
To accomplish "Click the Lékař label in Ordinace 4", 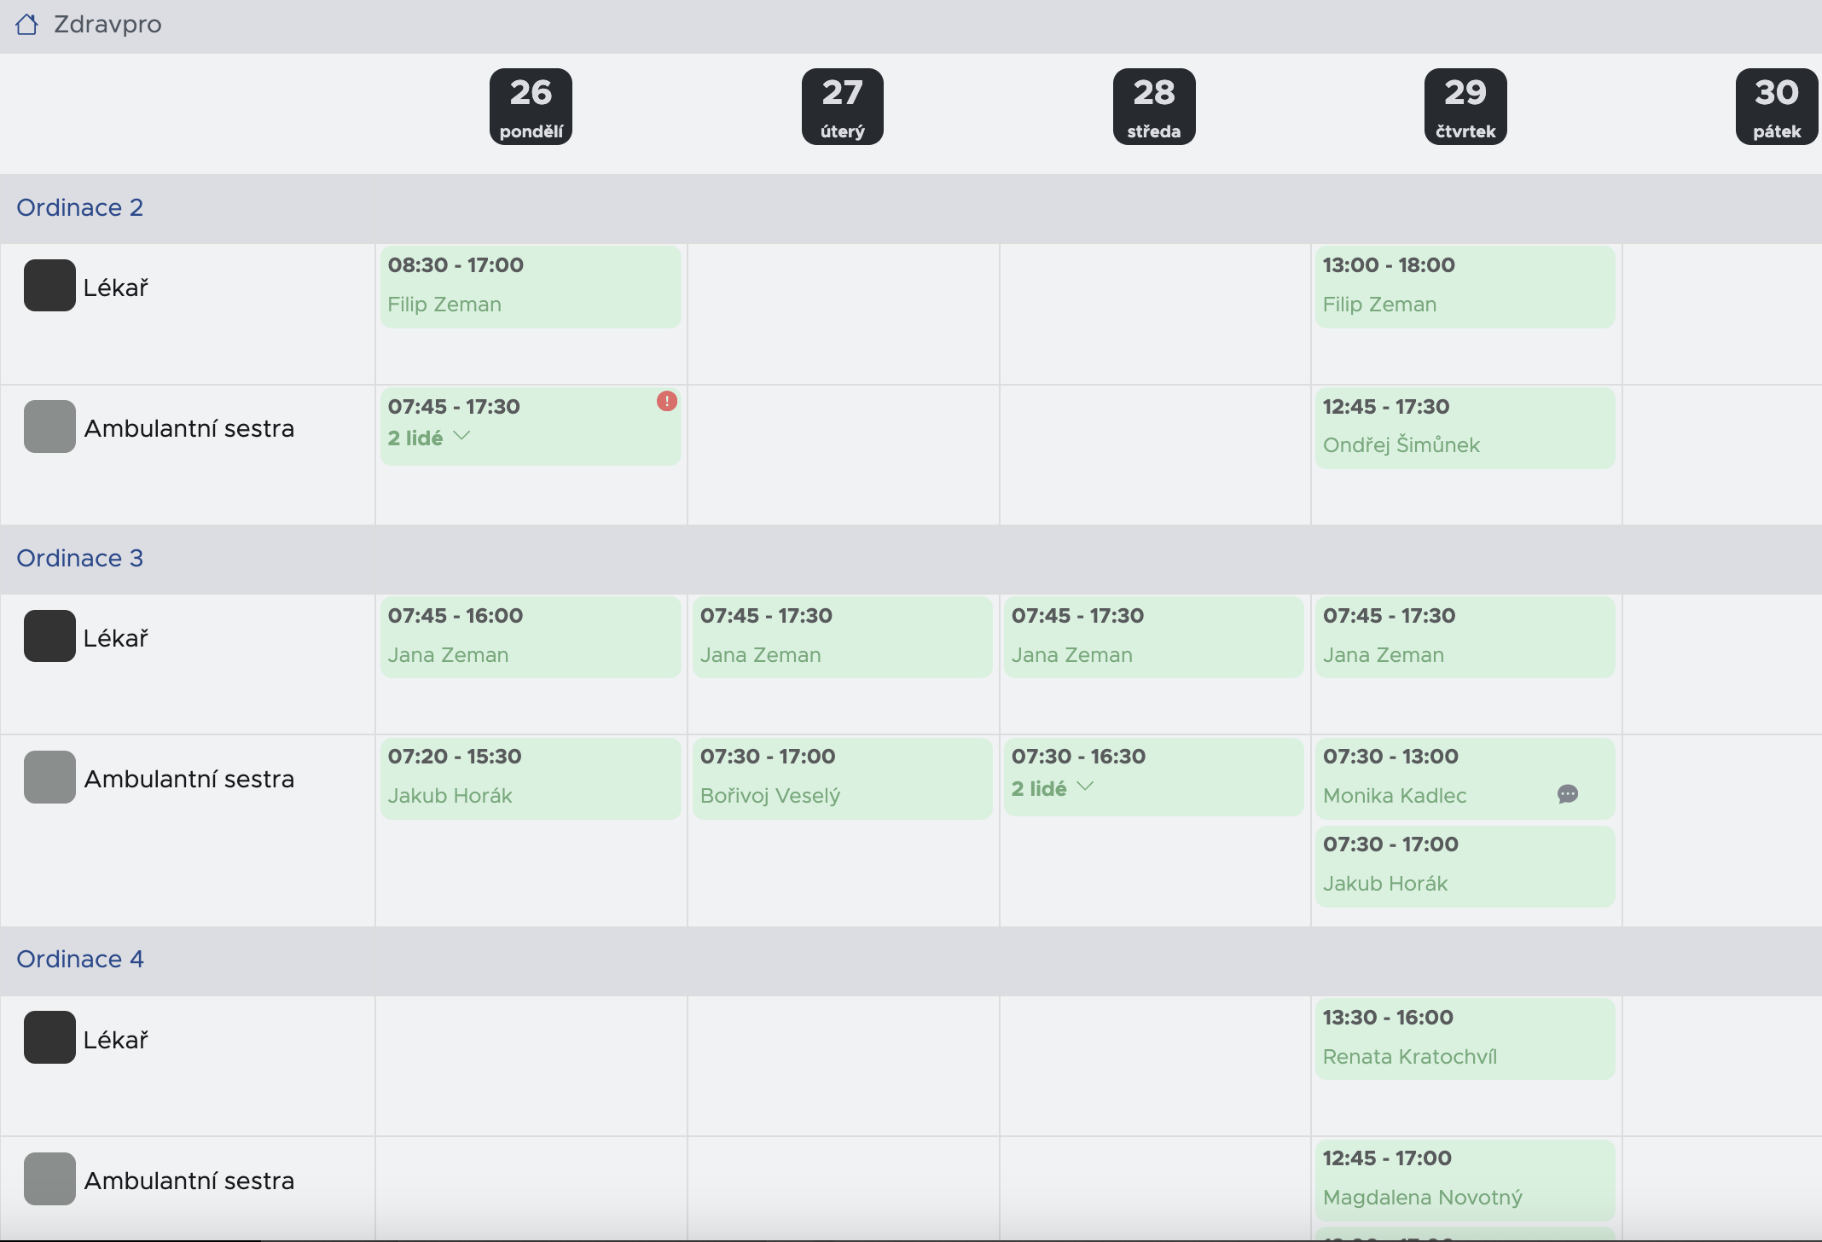I will click(116, 1040).
